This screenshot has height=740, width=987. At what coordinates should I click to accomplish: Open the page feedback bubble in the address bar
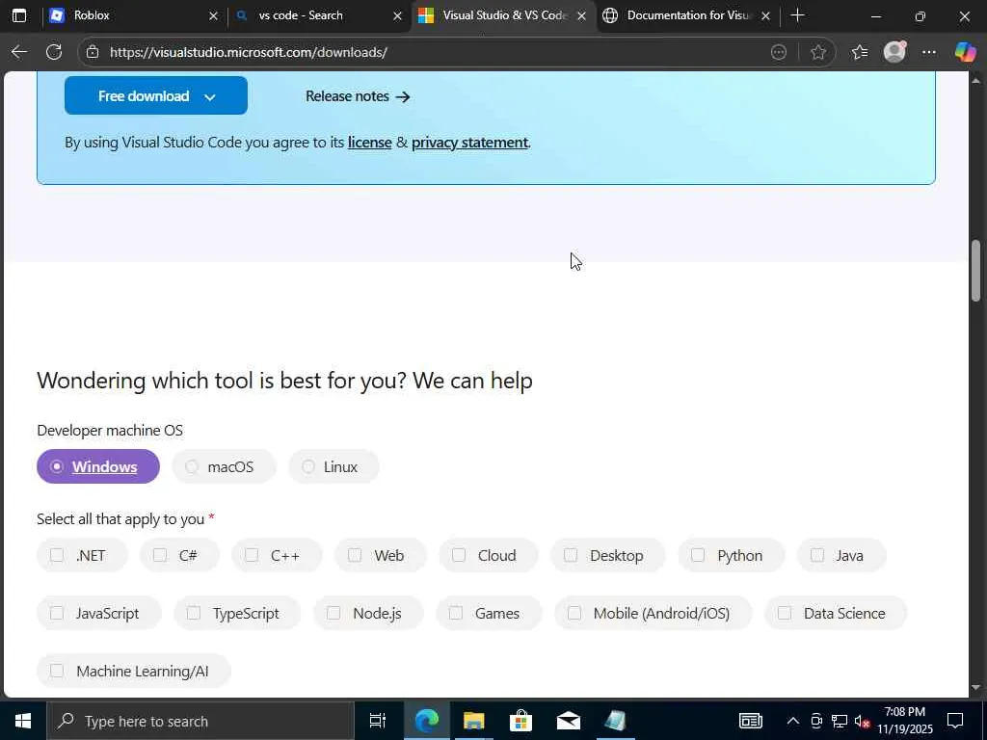(x=779, y=52)
